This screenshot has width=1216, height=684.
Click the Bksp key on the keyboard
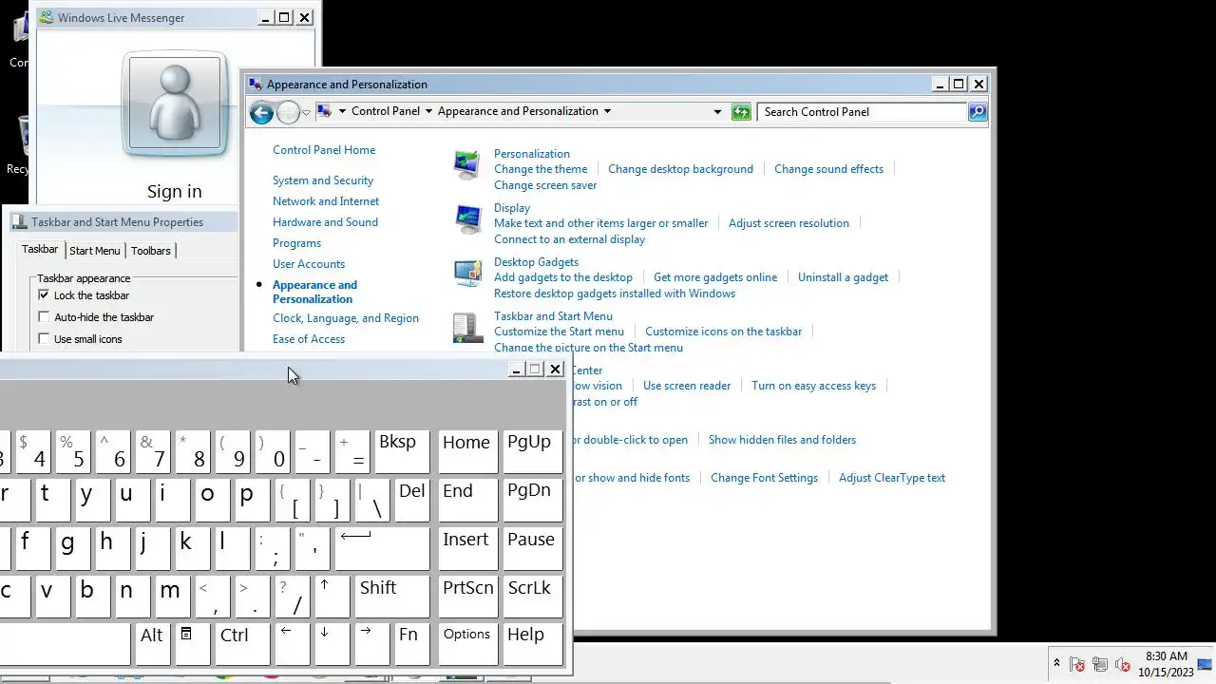tap(402, 451)
